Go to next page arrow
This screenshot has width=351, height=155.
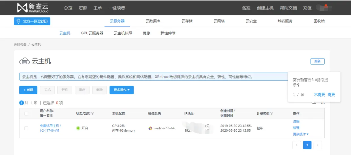coord(318,145)
